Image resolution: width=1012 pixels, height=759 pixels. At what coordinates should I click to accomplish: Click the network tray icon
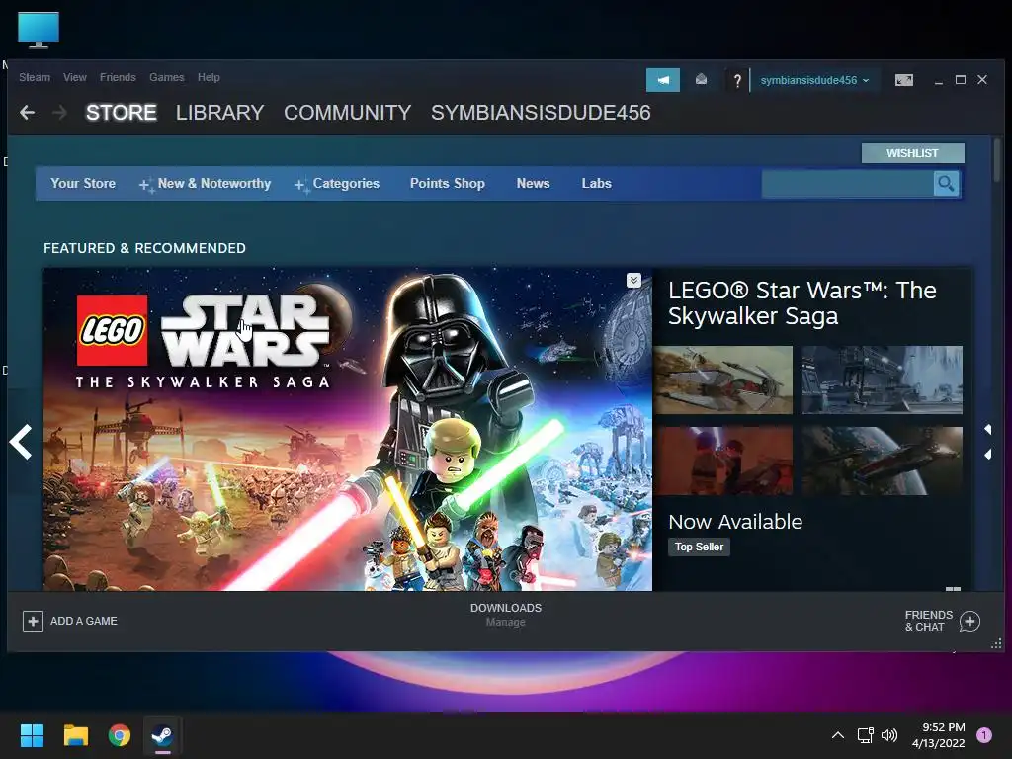pyautogui.click(x=865, y=735)
